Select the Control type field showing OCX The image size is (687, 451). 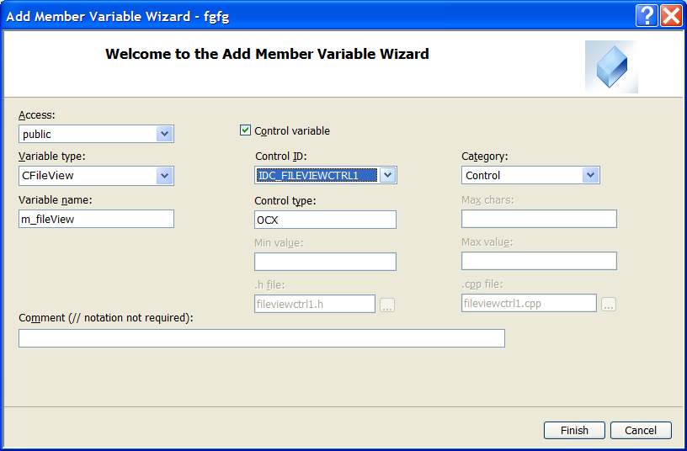click(x=325, y=220)
